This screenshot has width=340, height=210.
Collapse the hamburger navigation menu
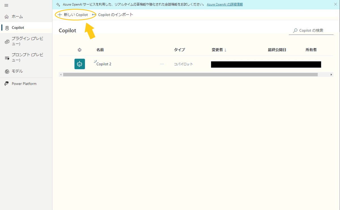tap(6, 5)
